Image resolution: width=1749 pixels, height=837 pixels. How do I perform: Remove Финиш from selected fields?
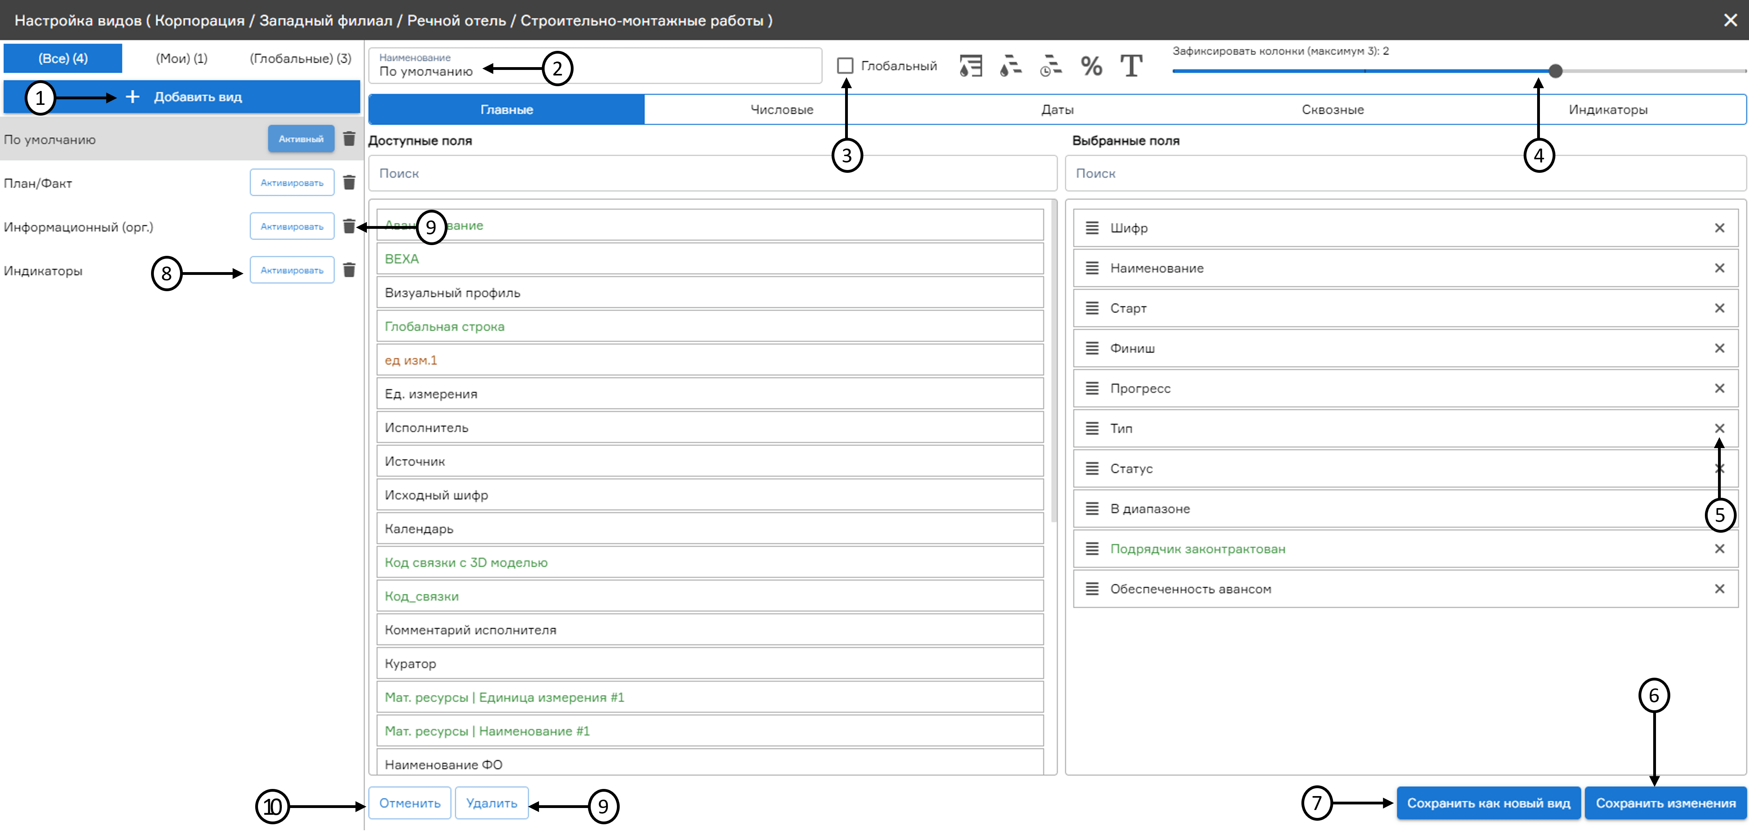tap(1719, 348)
